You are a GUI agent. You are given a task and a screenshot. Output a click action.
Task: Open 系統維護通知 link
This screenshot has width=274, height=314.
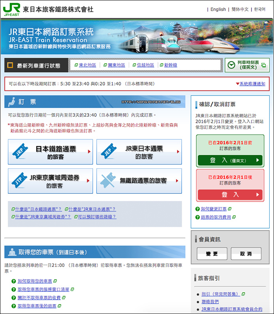pyautogui.click(x=252, y=84)
